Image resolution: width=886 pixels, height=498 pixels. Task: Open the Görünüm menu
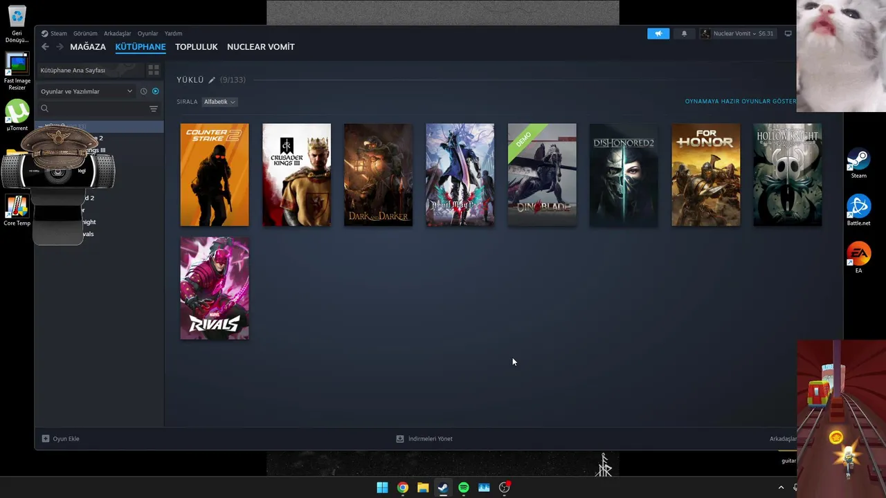[85, 33]
